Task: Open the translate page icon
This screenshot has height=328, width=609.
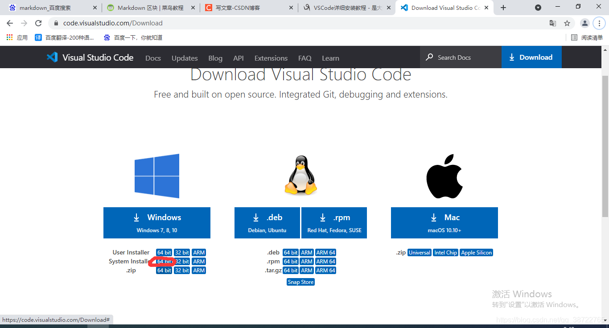Action: pyautogui.click(x=553, y=23)
